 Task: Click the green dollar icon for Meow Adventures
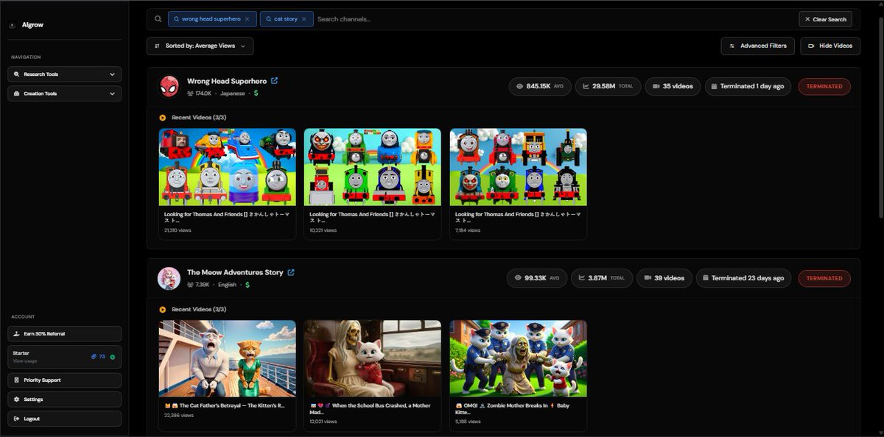click(248, 285)
